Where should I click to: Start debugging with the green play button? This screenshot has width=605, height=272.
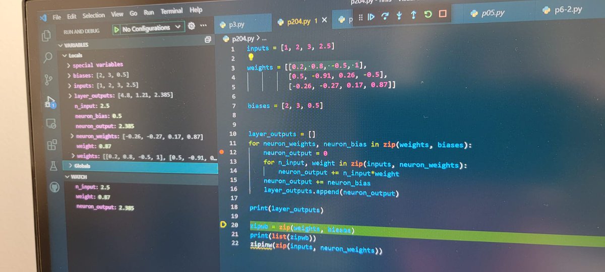point(117,30)
